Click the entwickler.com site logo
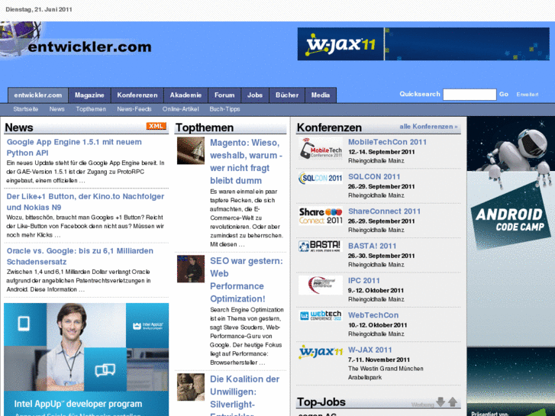The width and height of the screenshot is (555, 416). coord(76,40)
